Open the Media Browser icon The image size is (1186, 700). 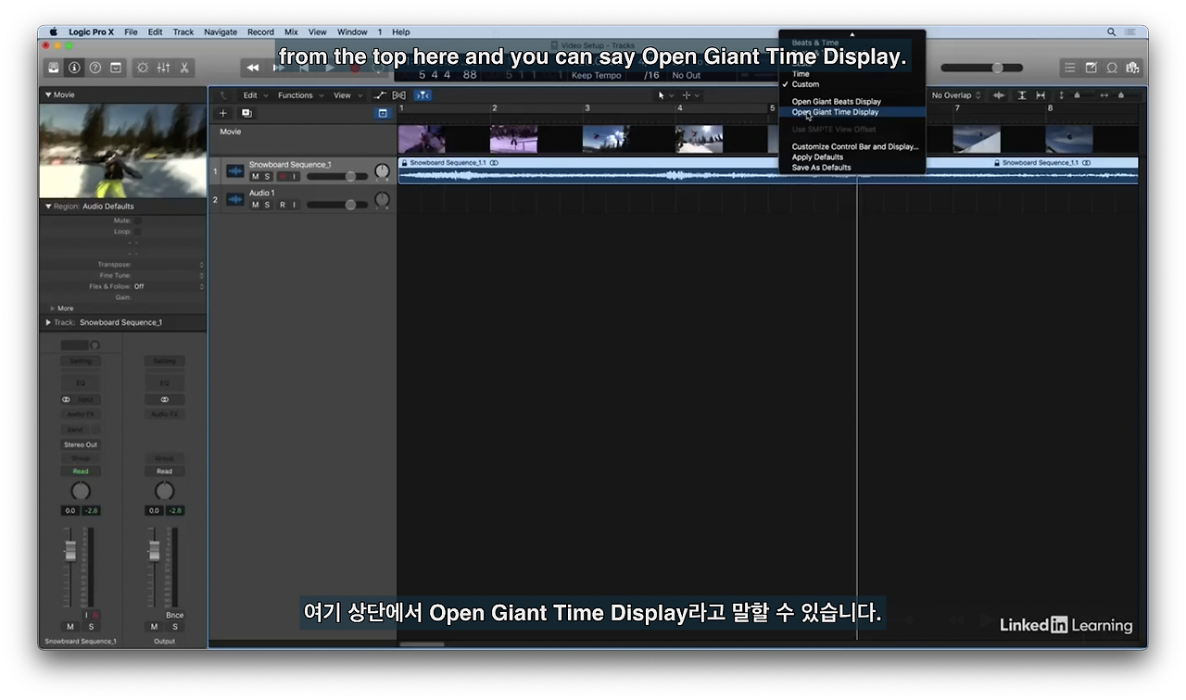1132,68
